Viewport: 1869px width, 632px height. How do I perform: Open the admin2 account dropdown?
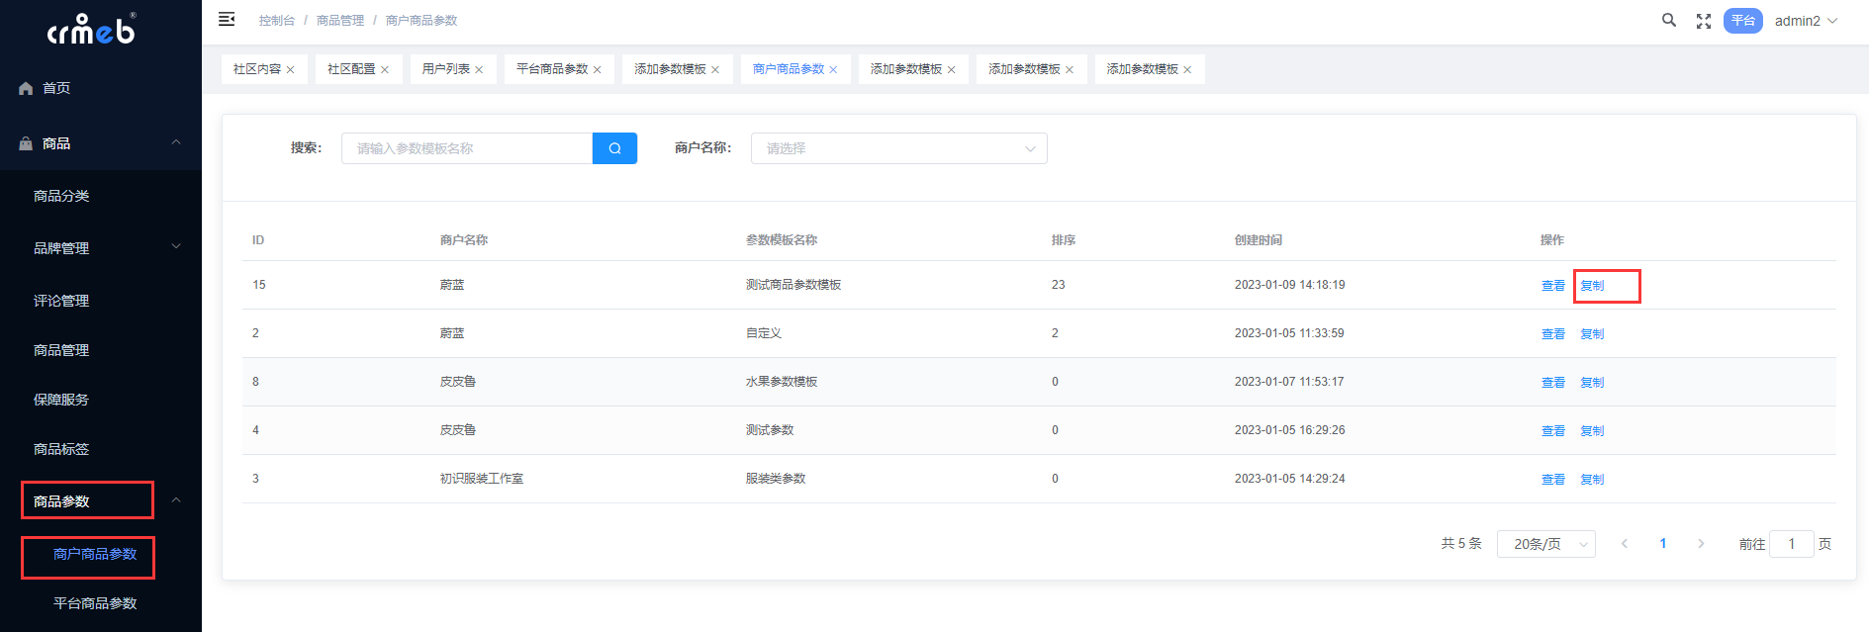tap(1805, 21)
